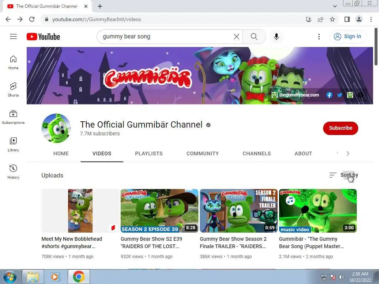Click the page vertical scrollbar
The image size is (379, 284).
tap(376, 47)
